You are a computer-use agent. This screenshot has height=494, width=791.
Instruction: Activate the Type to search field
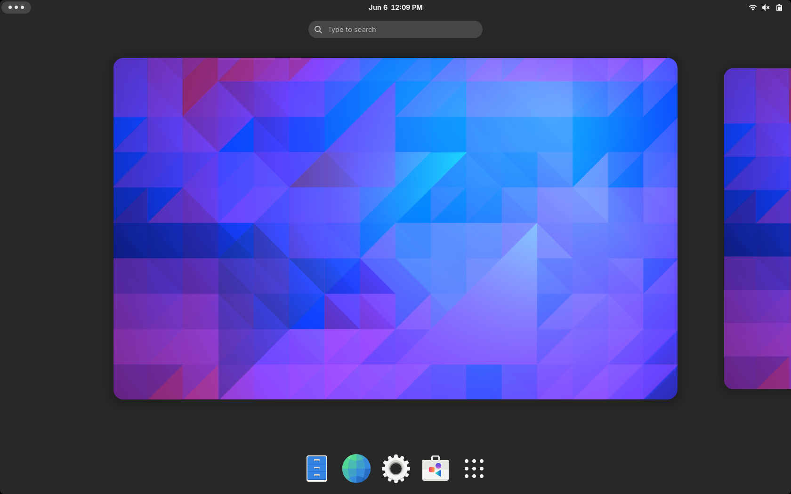[x=395, y=29]
